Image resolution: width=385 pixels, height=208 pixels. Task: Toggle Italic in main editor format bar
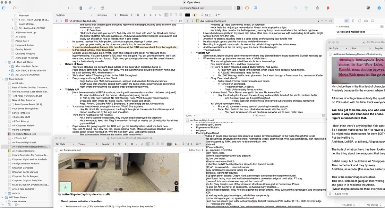point(155,15)
